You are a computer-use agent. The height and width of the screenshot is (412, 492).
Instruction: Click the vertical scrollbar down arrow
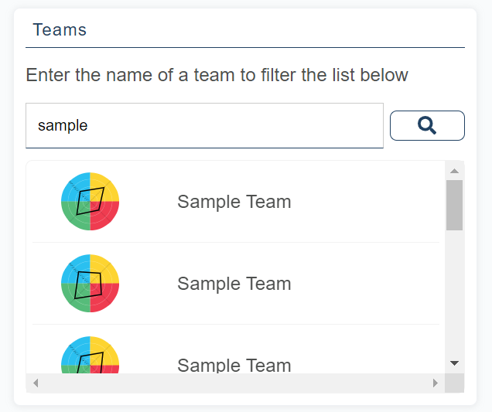point(454,363)
